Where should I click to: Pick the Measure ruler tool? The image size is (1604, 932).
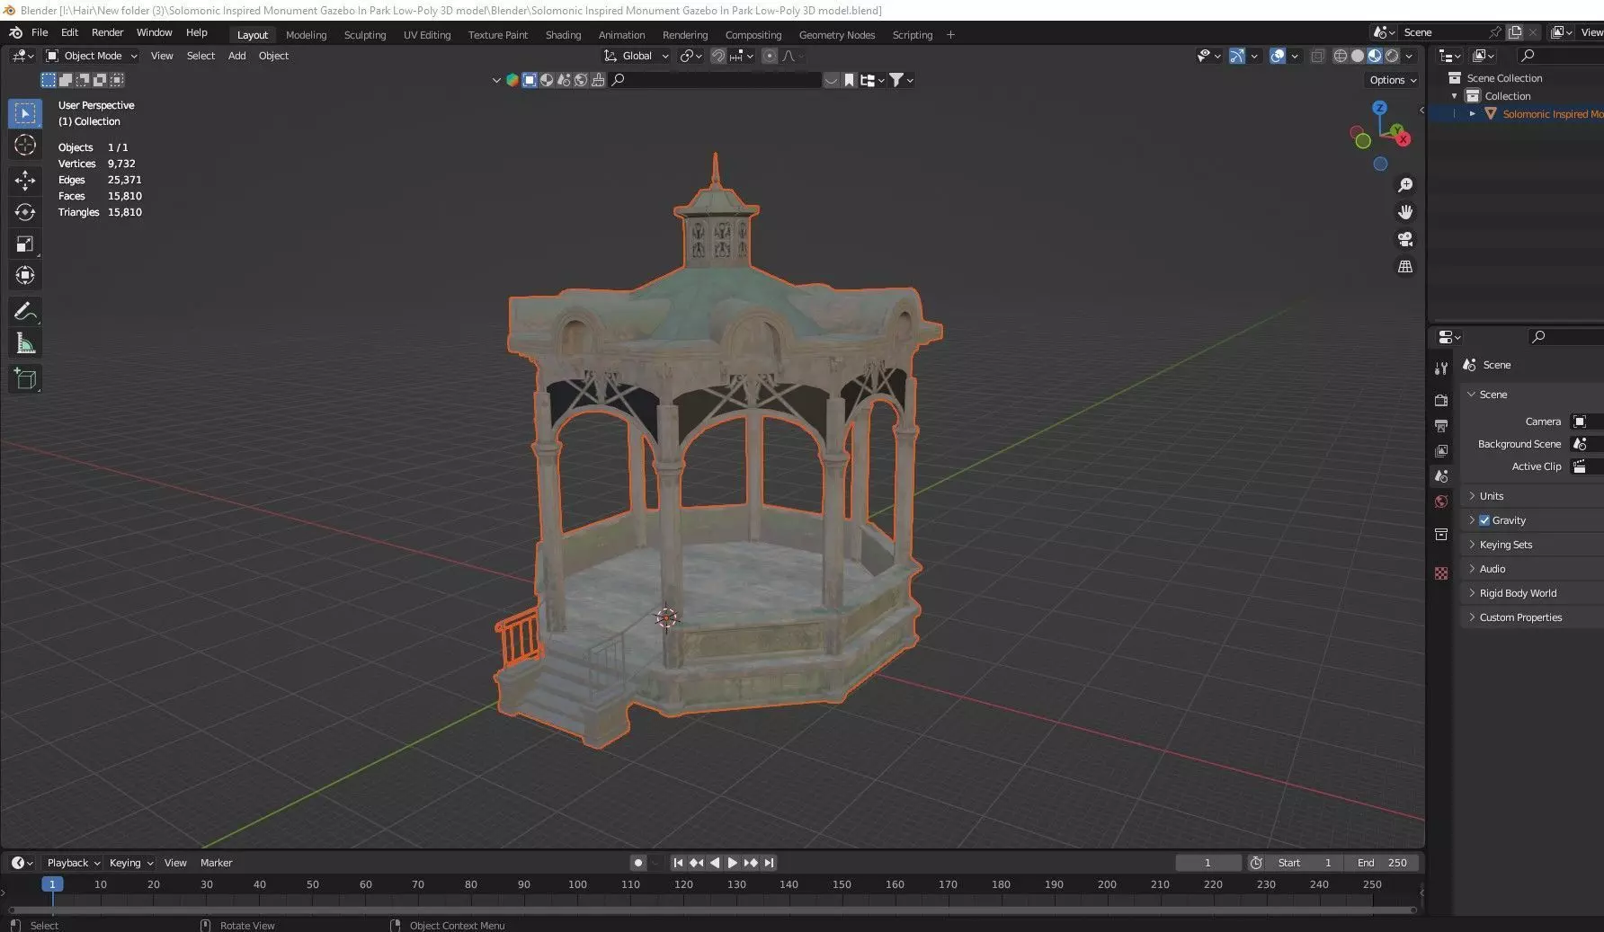coord(25,343)
